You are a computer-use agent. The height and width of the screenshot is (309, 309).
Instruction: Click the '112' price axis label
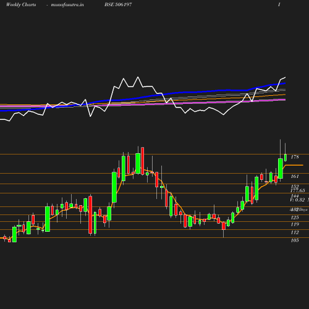click(x=295, y=232)
